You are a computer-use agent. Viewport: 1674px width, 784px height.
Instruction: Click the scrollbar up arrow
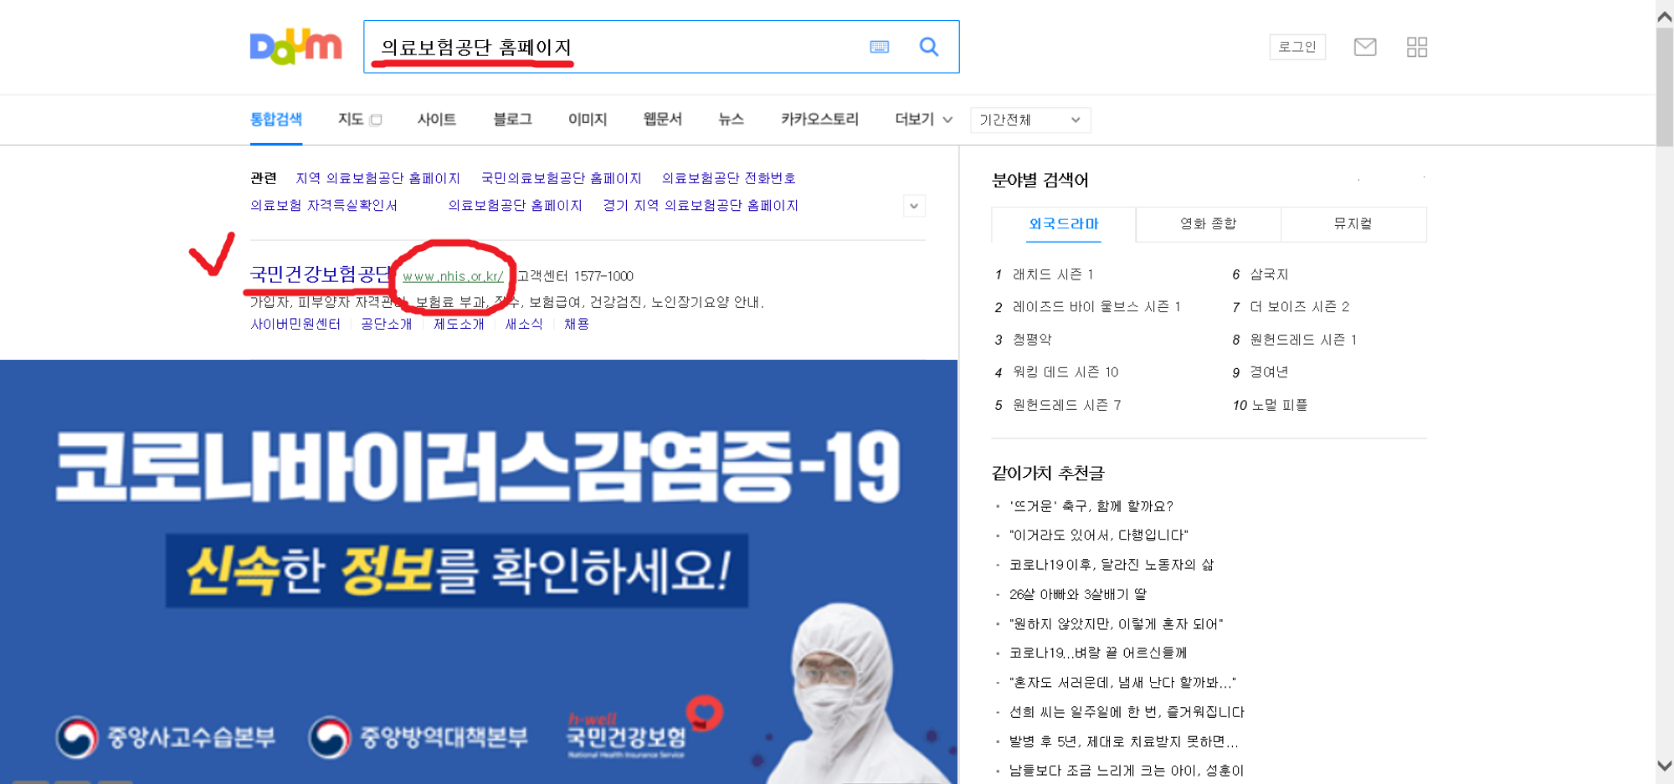click(x=1665, y=16)
